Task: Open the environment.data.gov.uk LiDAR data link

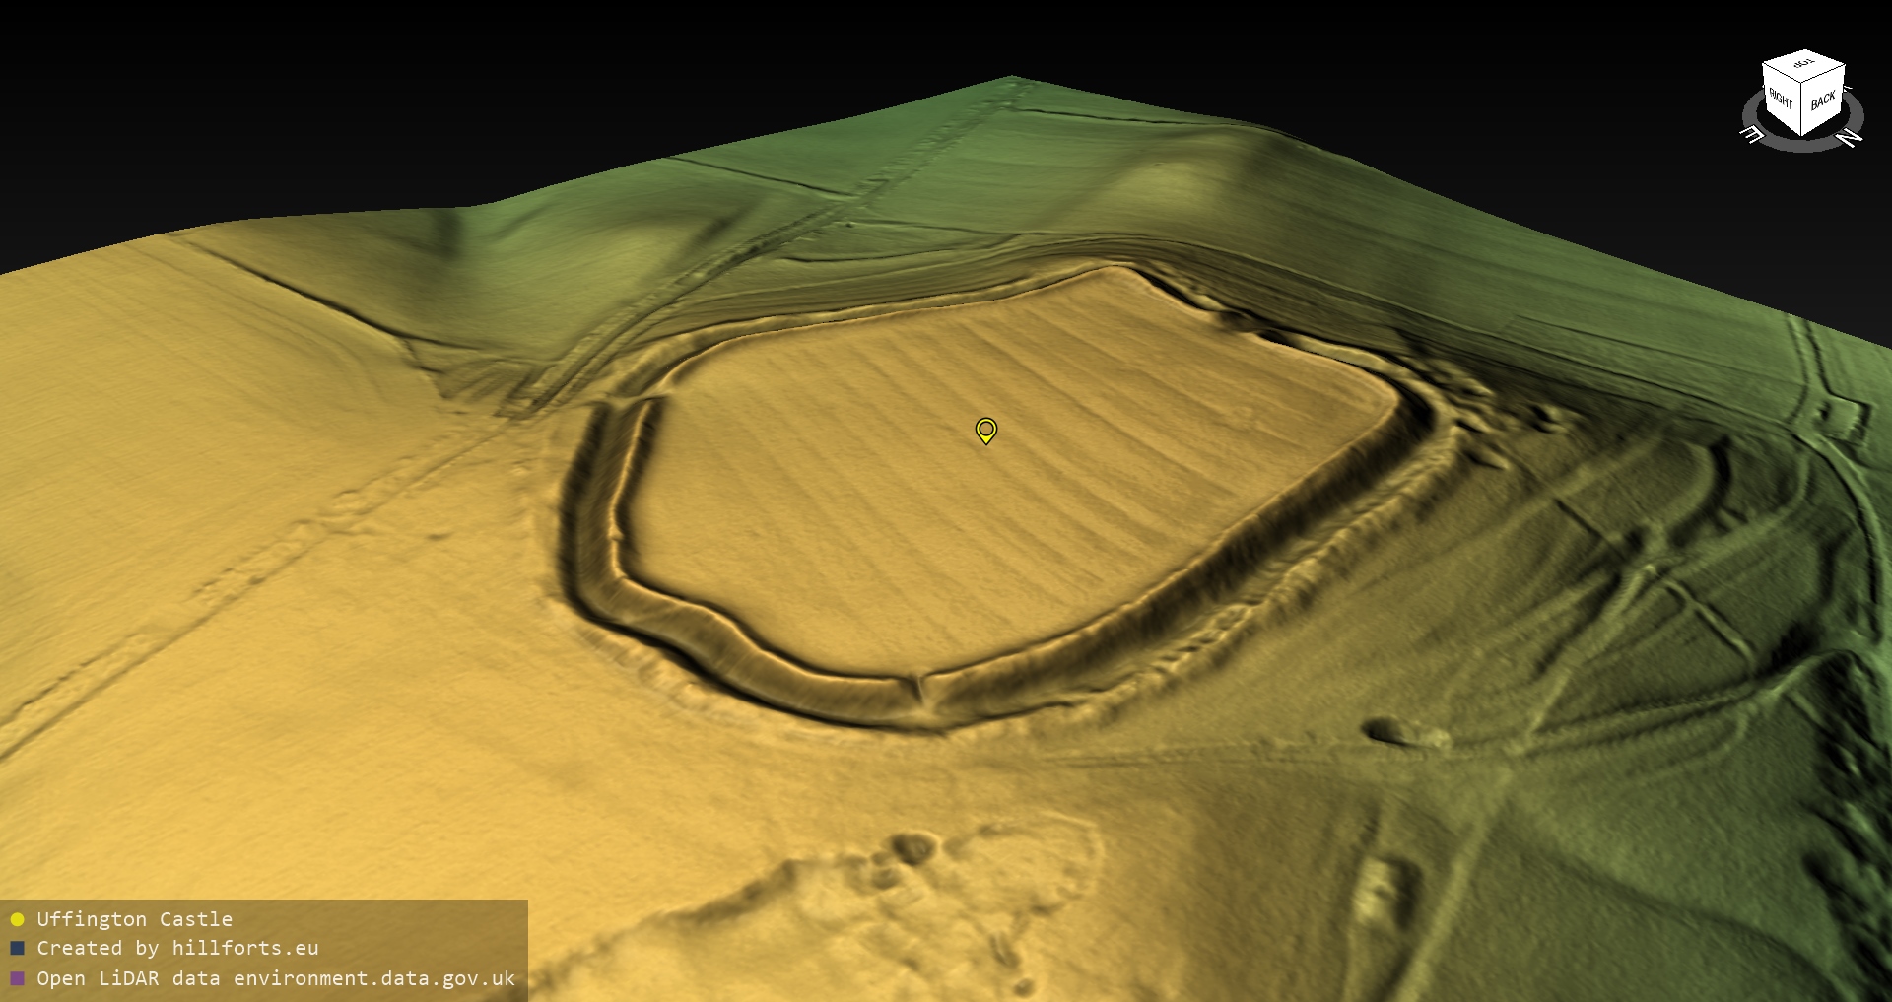Action: [276, 978]
